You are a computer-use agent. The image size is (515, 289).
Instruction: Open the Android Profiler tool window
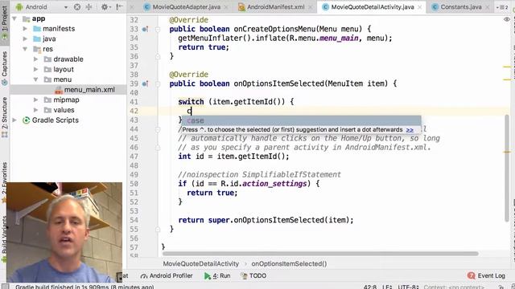pos(167,276)
